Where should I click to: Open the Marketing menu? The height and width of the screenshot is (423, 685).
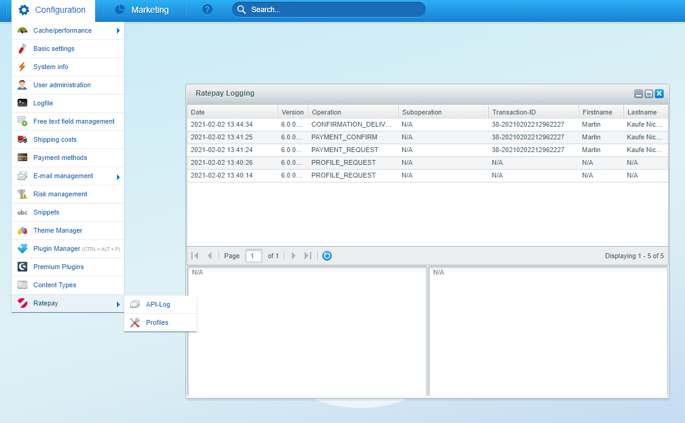(x=142, y=10)
